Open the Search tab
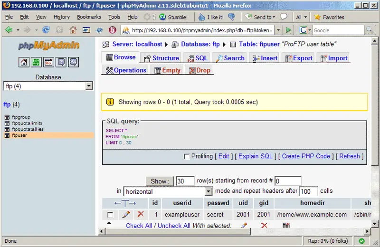Image resolution: width=380 pixels, height=247 pixels. tap(230, 58)
